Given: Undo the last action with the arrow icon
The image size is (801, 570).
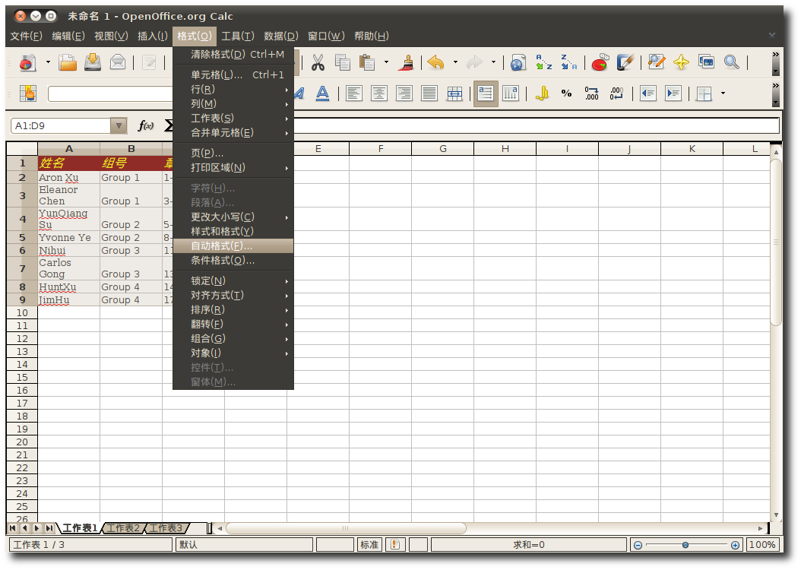Looking at the screenshot, I should click(435, 63).
